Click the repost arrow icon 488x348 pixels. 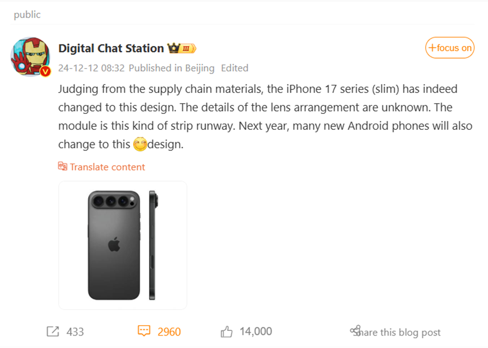pyautogui.click(x=53, y=331)
